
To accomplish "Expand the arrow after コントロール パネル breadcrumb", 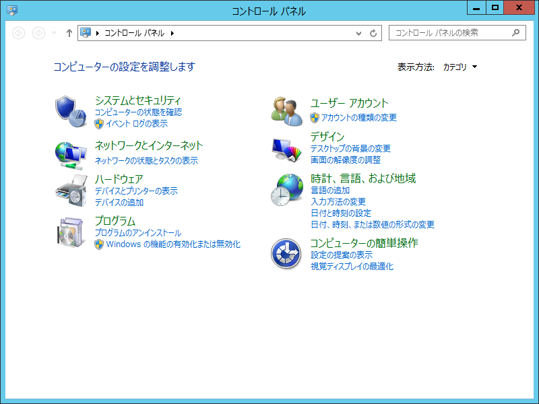I will (172, 33).
